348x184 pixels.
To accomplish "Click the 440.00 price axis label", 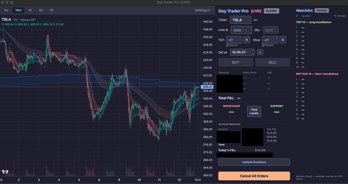I will coord(208,22).
